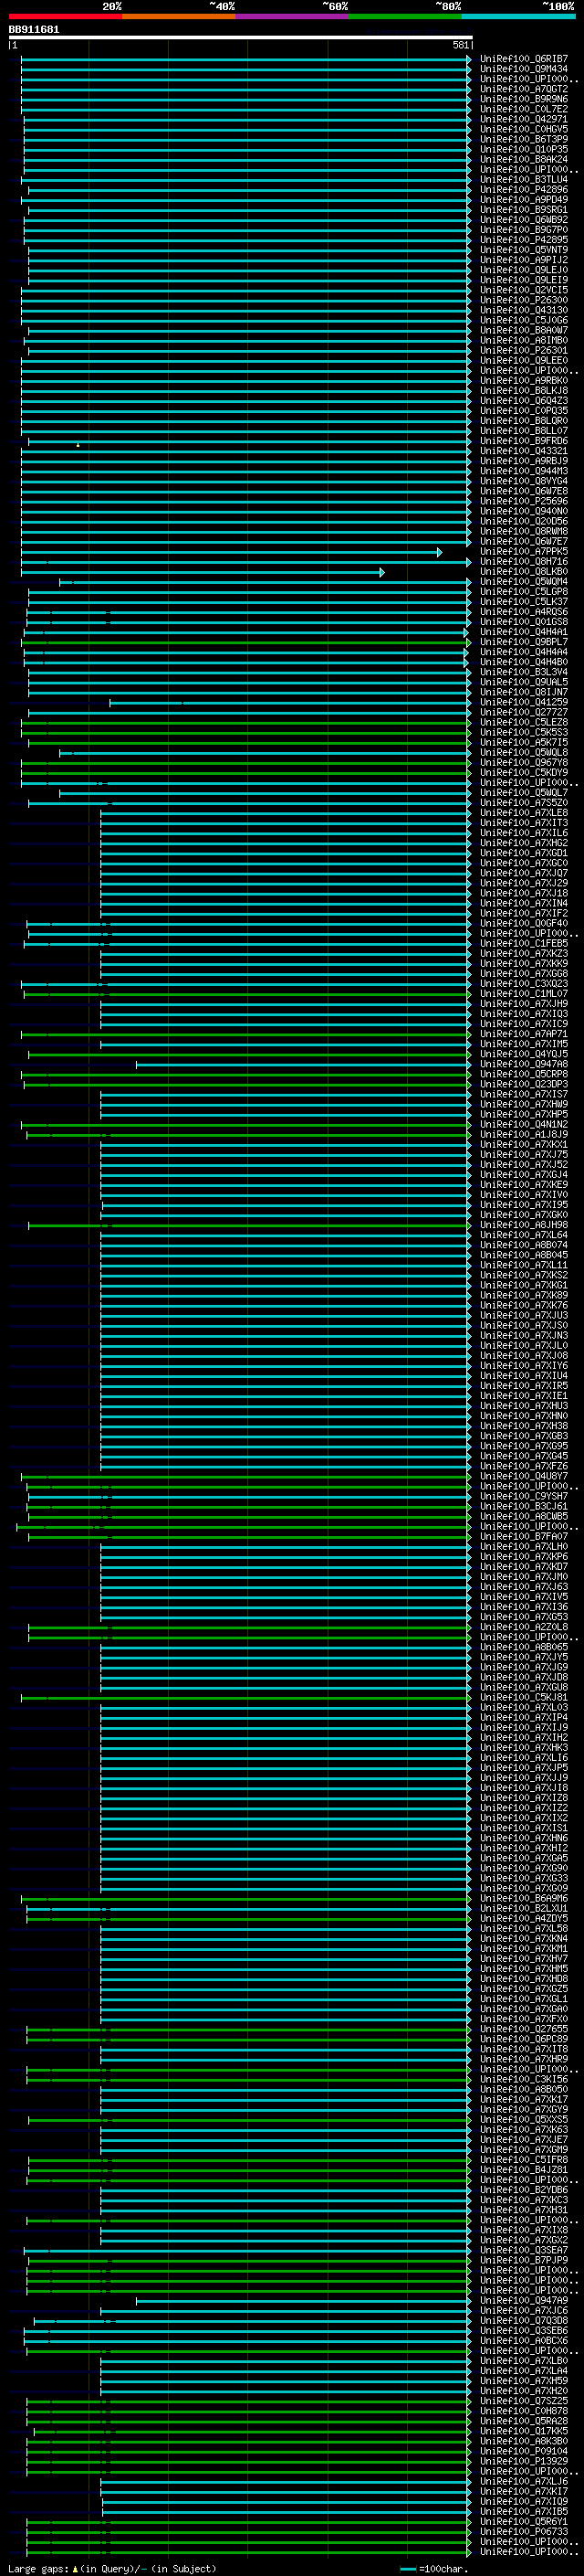Click hit label UniRef100_A9PD49
The width and height of the screenshot is (584, 2576).
(x=524, y=200)
